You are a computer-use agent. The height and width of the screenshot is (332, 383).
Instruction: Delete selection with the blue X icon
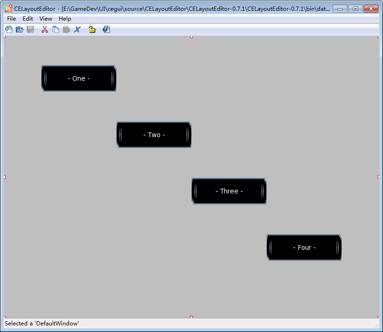coord(77,30)
